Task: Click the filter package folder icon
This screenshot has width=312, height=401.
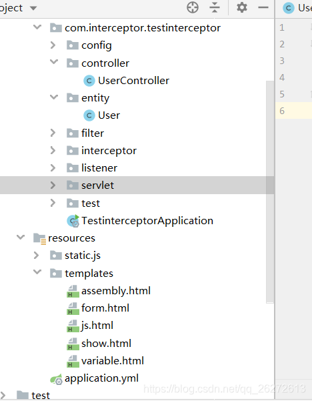Action: (x=73, y=133)
